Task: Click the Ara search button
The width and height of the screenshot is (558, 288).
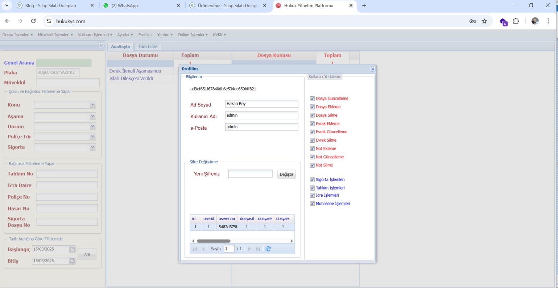Action: [x=87, y=254]
